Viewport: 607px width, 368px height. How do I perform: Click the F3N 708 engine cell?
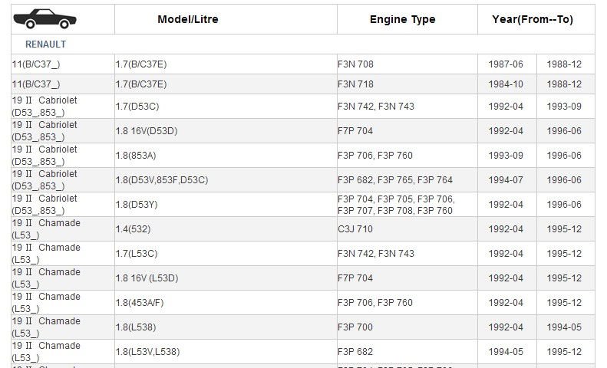tap(355, 64)
